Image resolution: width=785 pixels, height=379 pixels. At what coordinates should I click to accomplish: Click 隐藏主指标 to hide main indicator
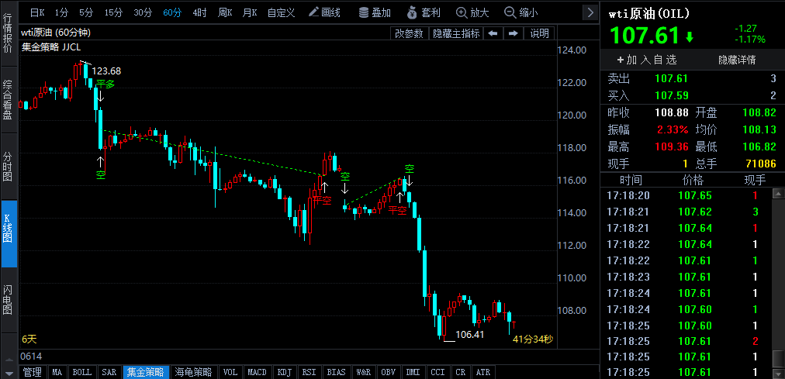[456, 33]
